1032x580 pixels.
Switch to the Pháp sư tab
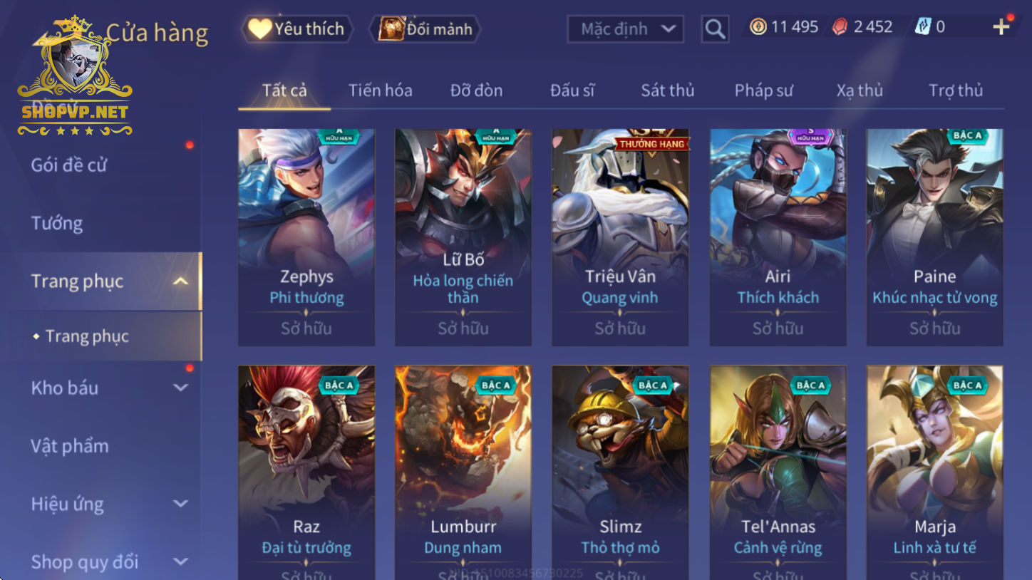(763, 90)
